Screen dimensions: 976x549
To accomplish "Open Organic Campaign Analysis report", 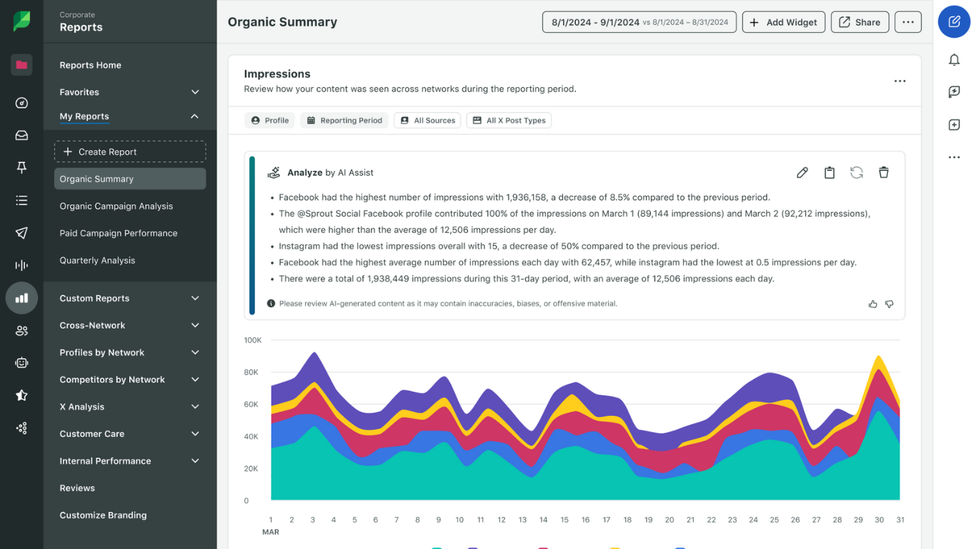I will click(116, 206).
